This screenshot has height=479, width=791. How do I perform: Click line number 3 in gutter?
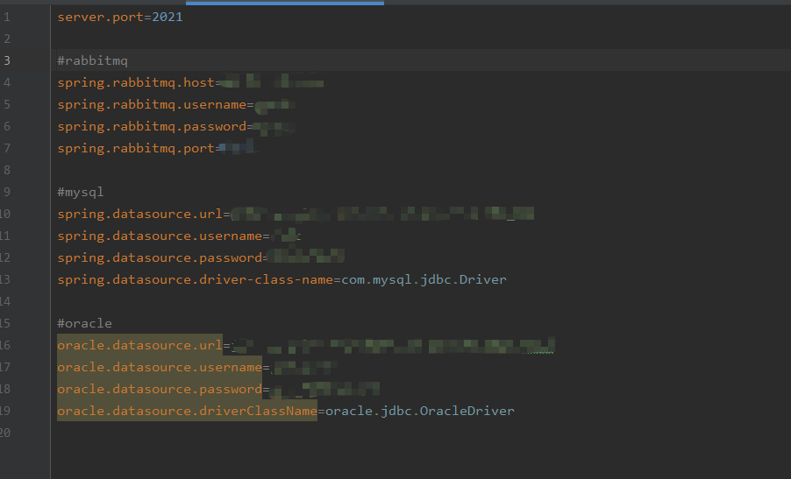click(x=7, y=61)
